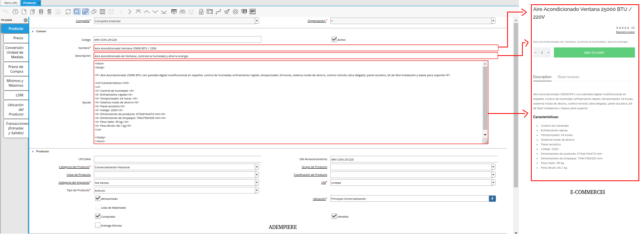Open the Precio de Compra tab
Viewport: 640px width, 234px height.
16,69
